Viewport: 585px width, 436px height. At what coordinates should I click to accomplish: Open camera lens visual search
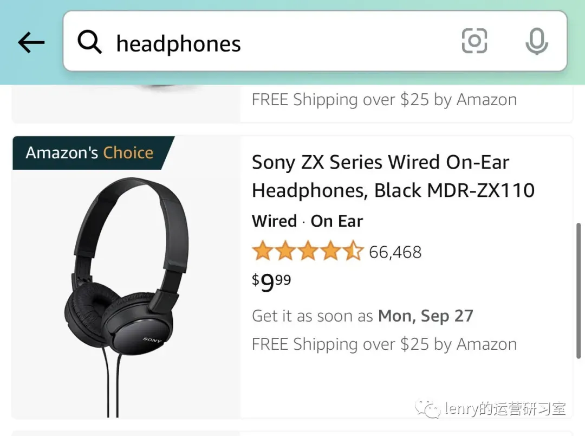[x=474, y=41]
